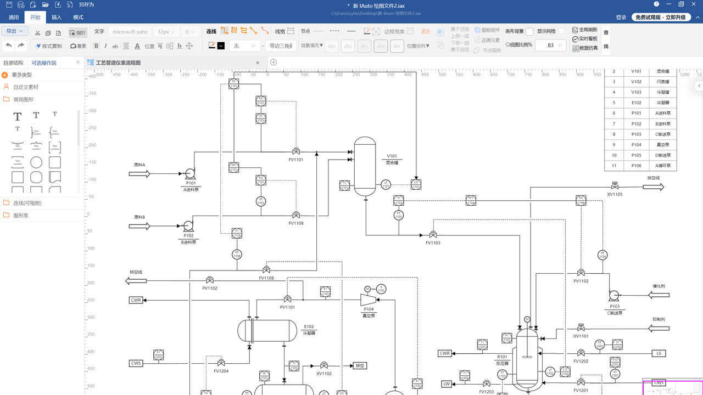The image size is (703, 395).
Task: Select the 指针 pointer tool
Action: (x=78, y=33)
